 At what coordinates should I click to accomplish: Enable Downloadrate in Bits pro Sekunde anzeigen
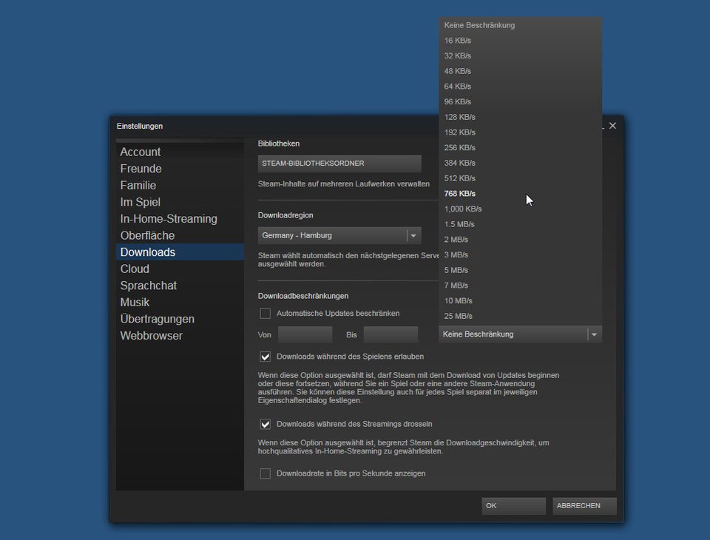point(266,474)
